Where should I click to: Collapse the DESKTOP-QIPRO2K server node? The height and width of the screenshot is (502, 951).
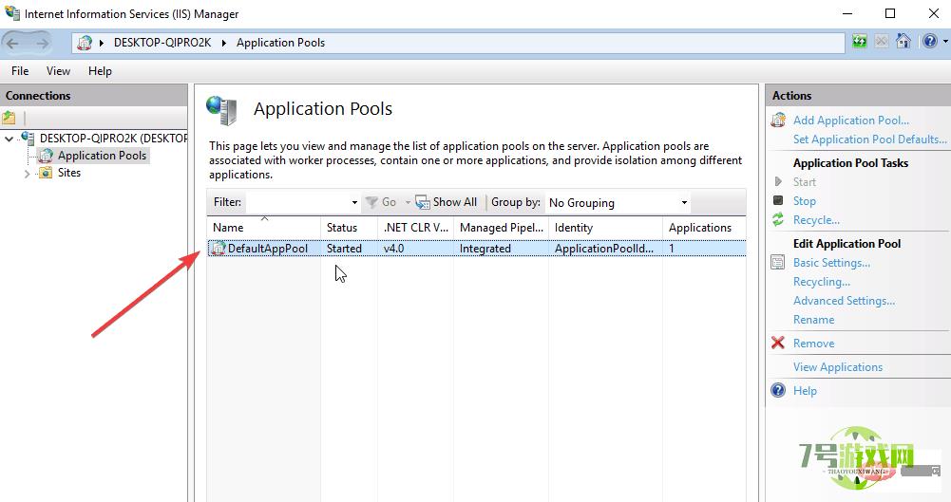point(10,139)
